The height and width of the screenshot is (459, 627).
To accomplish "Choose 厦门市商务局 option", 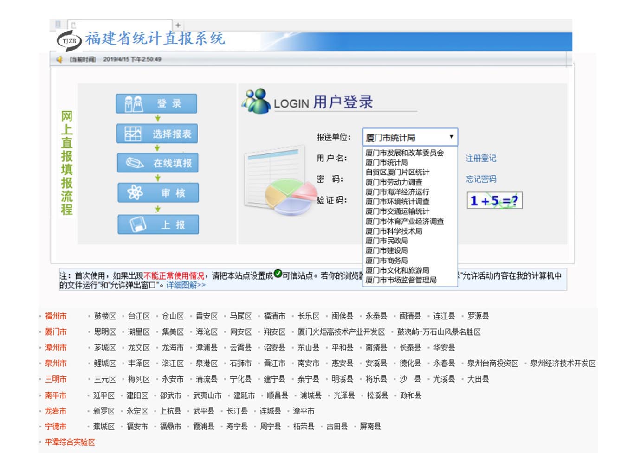I will [387, 261].
